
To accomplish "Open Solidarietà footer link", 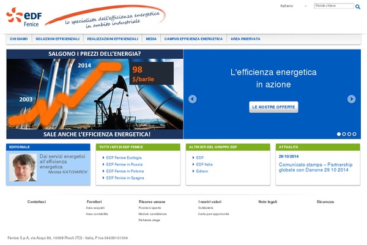I will click(206, 208).
